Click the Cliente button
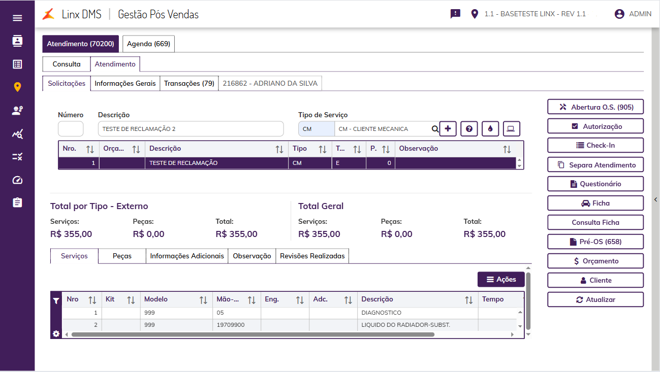 (x=595, y=280)
